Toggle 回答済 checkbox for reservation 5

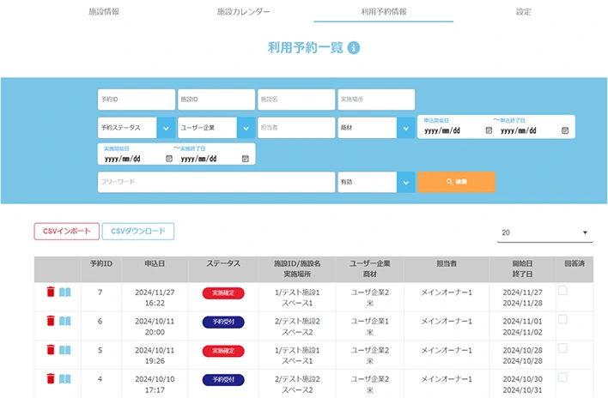[562, 349]
